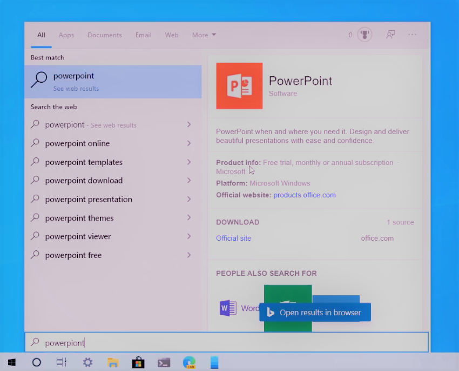
Task: Expand arrow next to powerpoint themes
Action: 189,217
